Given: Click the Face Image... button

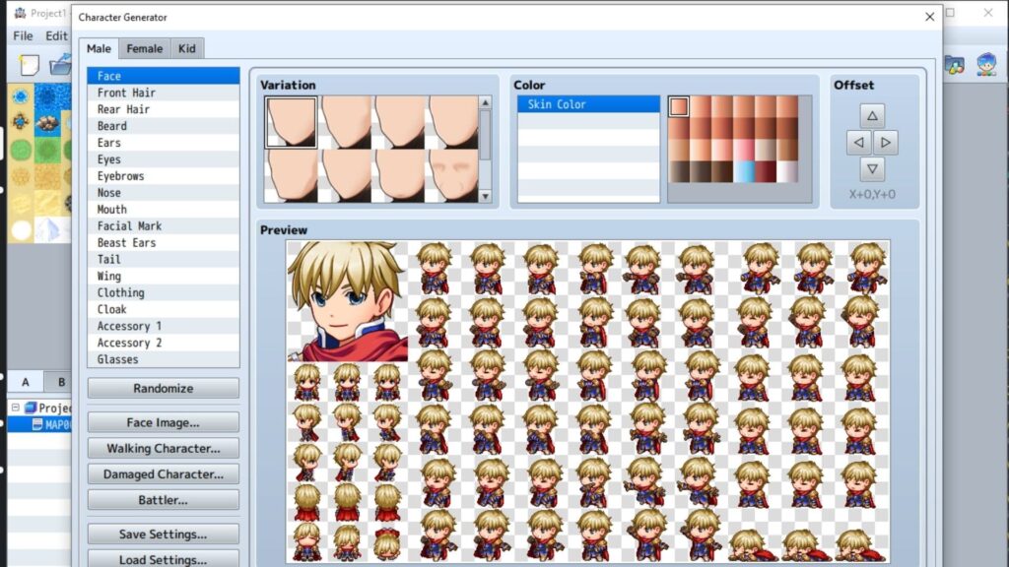Looking at the screenshot, I should coord(164,422).
